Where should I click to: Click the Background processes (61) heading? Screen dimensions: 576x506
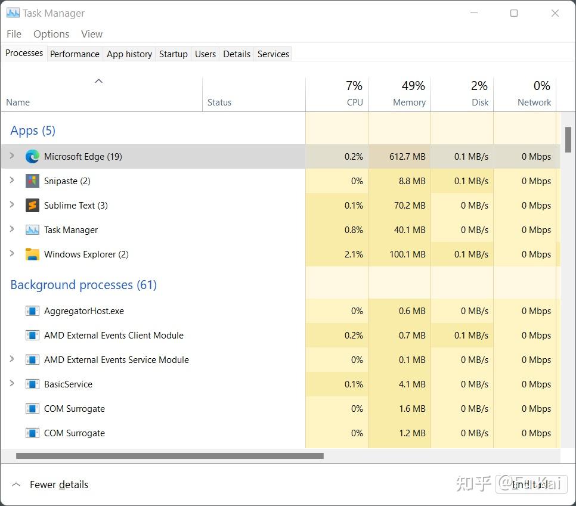click(83, 285)
